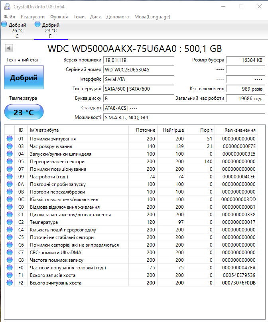Screen dimensions: 268x322
Task: Click the SATA/600 transfer mode field
Action: click(138, 89)
